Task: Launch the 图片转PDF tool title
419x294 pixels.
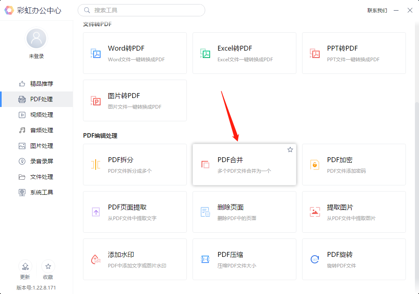Action: pos(124,96)
